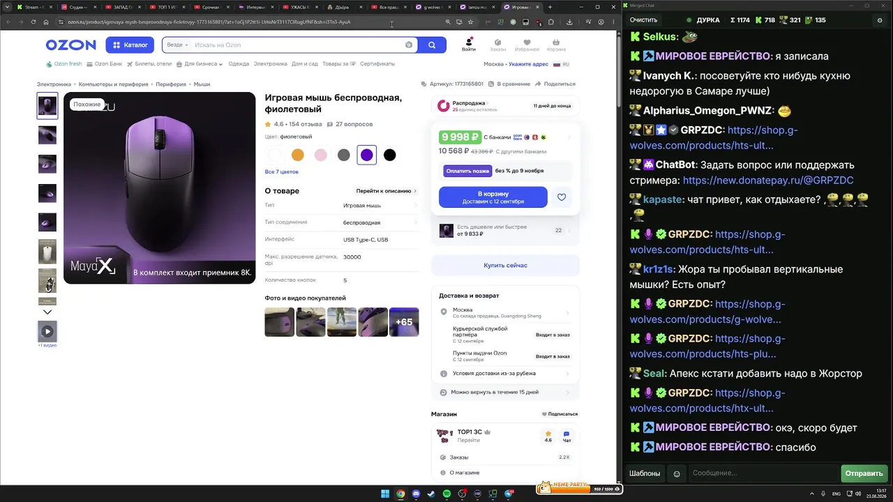Focus the Ozon search input field

297,45
